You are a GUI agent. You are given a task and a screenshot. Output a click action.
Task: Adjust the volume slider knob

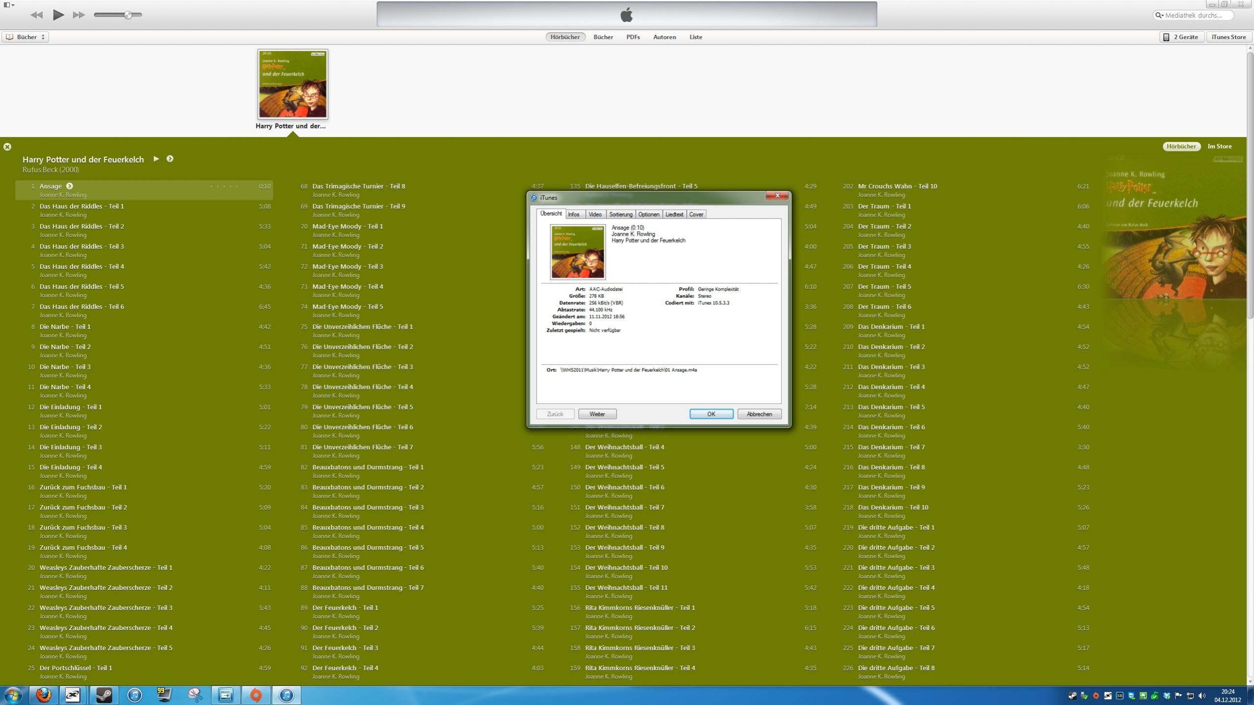tap(128, 15)
